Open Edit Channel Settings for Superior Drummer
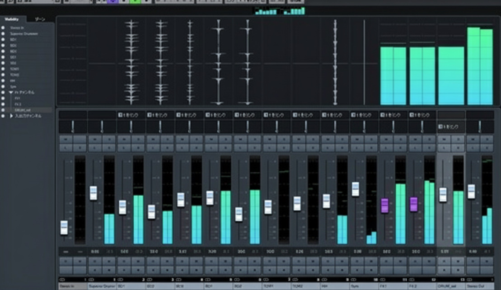Viewport: 501px width, 290px height. 109,148
